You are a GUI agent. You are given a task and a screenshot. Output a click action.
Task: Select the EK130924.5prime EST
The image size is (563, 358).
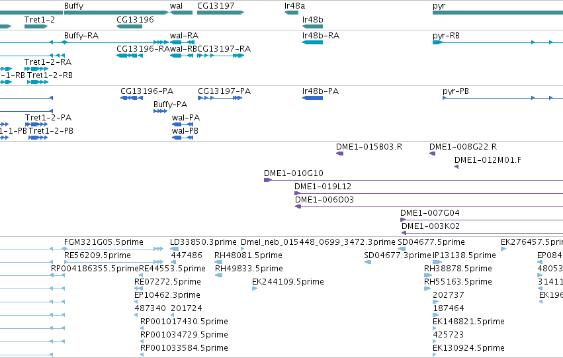point(435,355)
